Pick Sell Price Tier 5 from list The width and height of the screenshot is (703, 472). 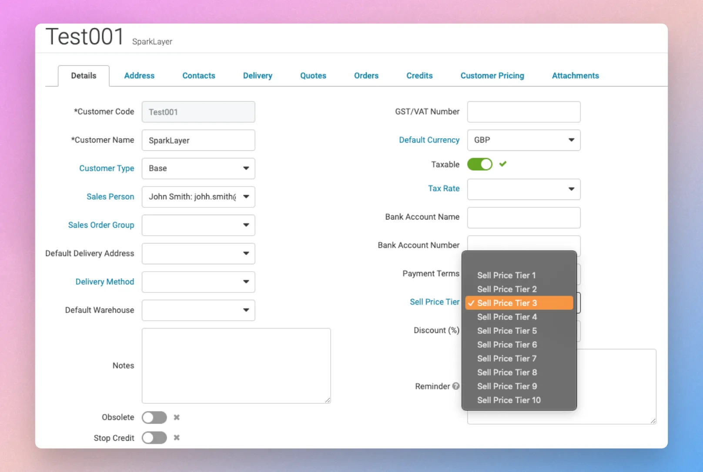click(x=519, y=331)
